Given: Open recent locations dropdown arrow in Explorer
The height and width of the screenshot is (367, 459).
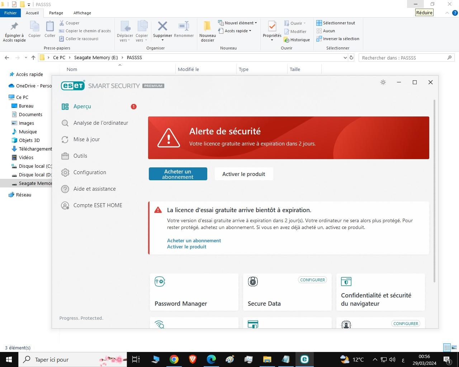Looking at the screenshot, I should [x=26, y=58].
